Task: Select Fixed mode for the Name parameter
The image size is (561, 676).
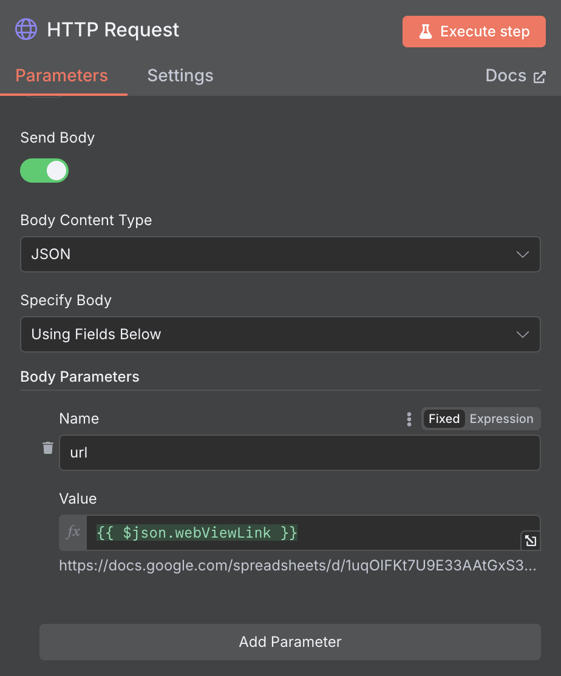Action: (444, 419)
